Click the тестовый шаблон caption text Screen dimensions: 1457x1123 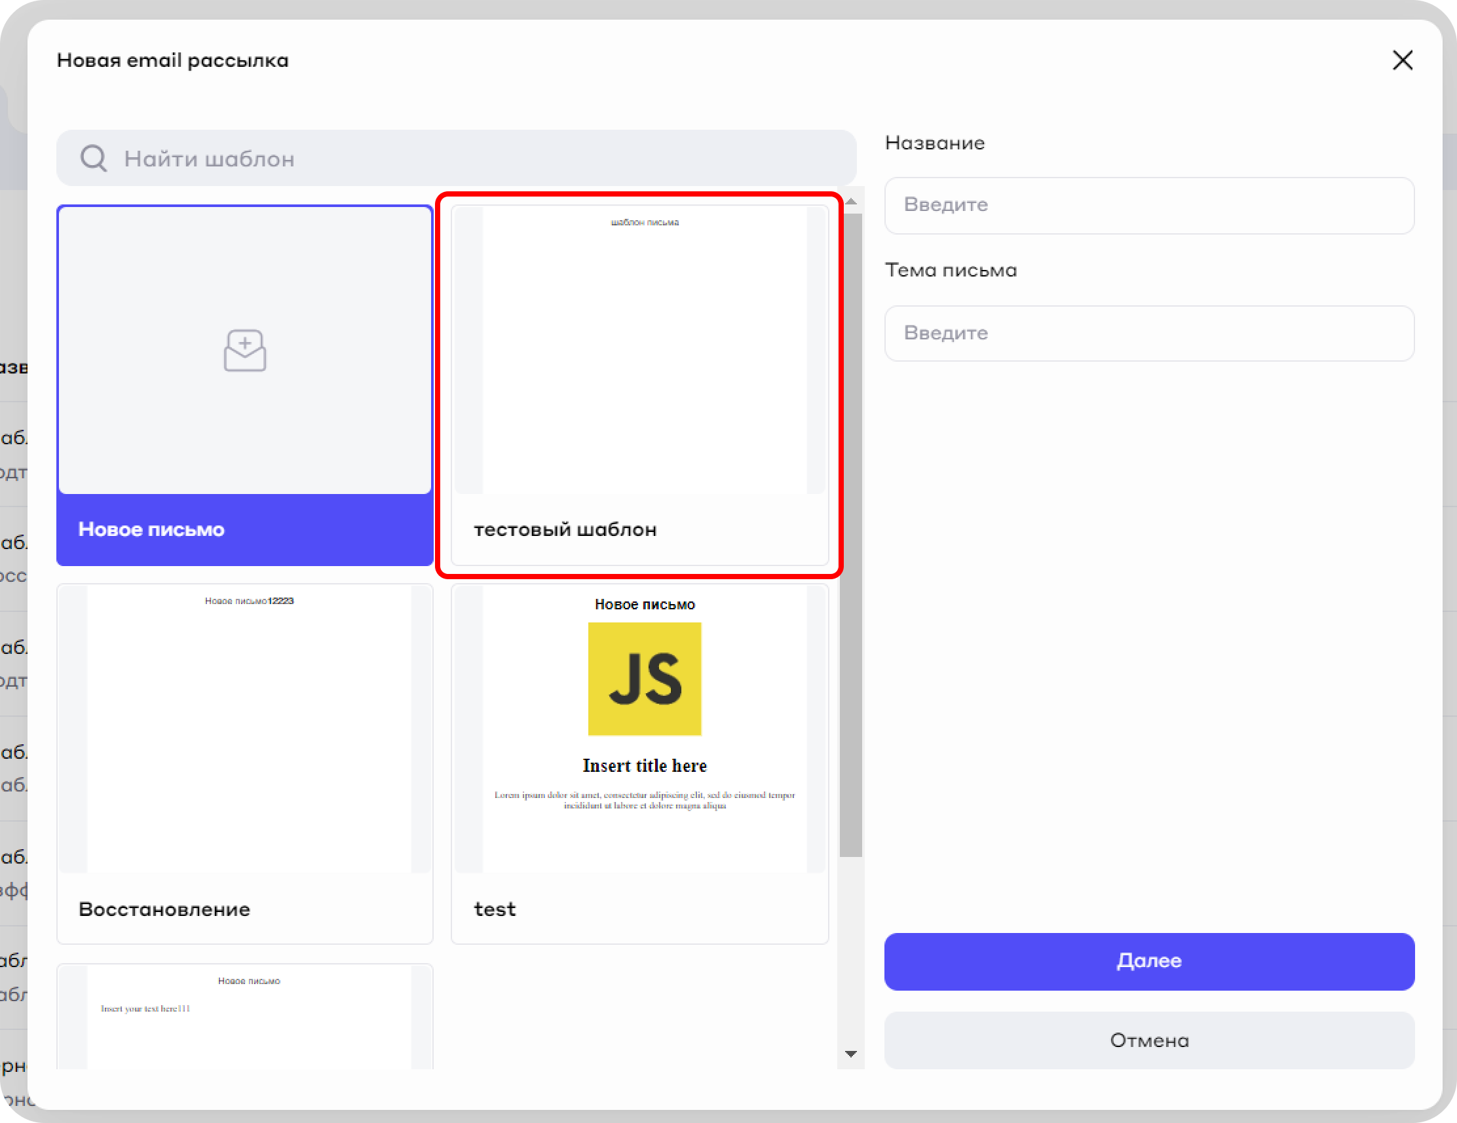[565, 530]
